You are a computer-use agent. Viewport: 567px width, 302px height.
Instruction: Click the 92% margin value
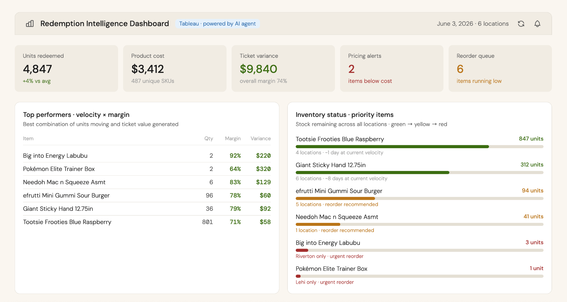[235, 156]
